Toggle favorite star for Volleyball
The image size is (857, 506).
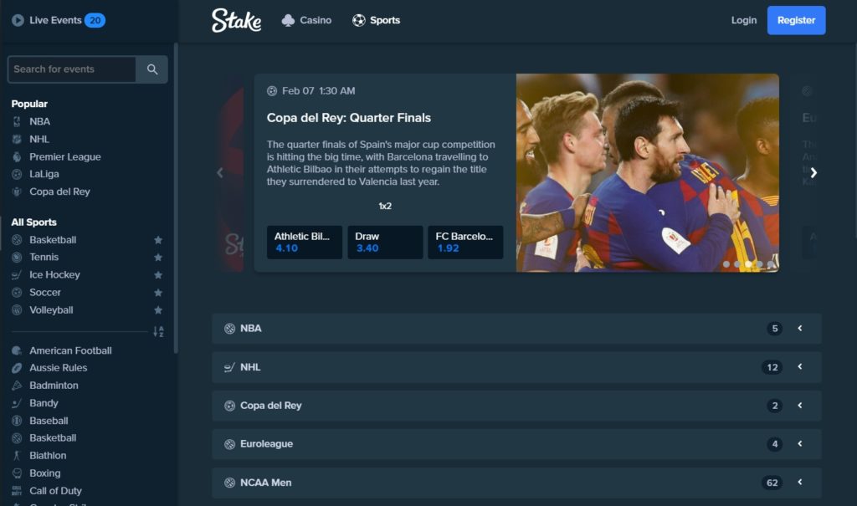coord(158,309)
